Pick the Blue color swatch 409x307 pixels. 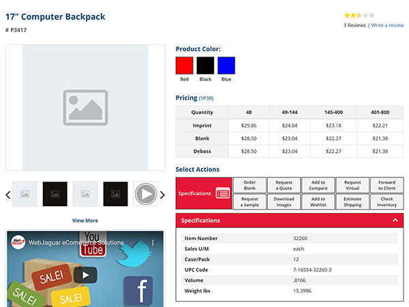[x=226, y=65]
